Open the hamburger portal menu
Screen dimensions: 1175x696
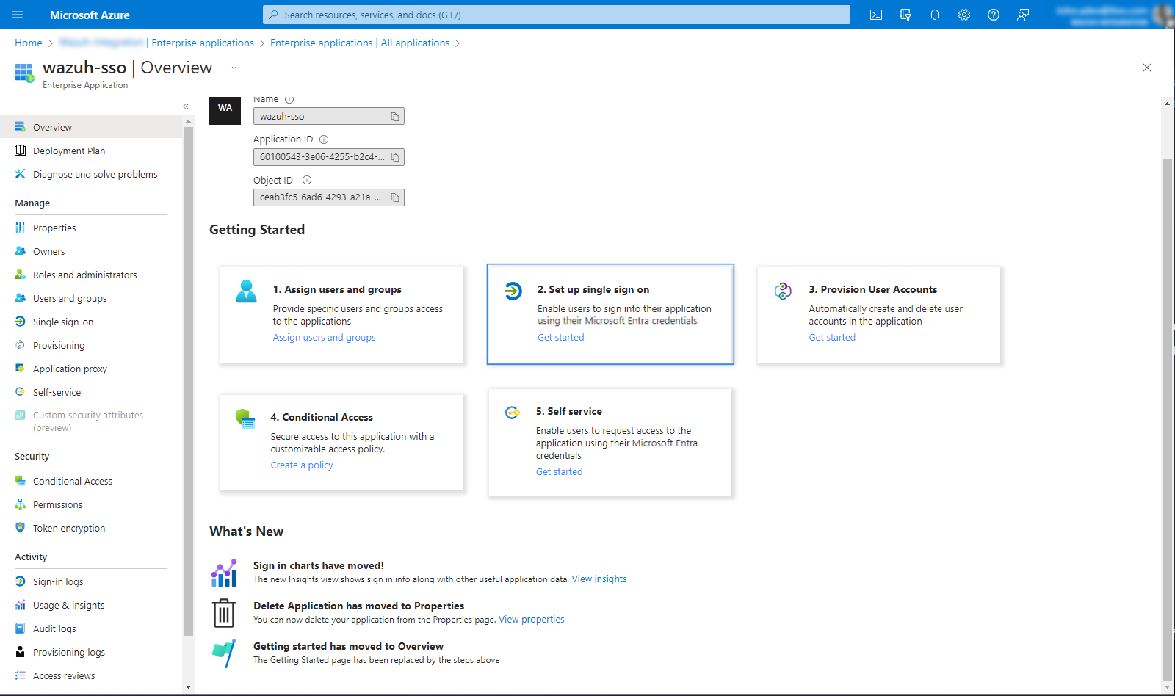tap(18, 15)
